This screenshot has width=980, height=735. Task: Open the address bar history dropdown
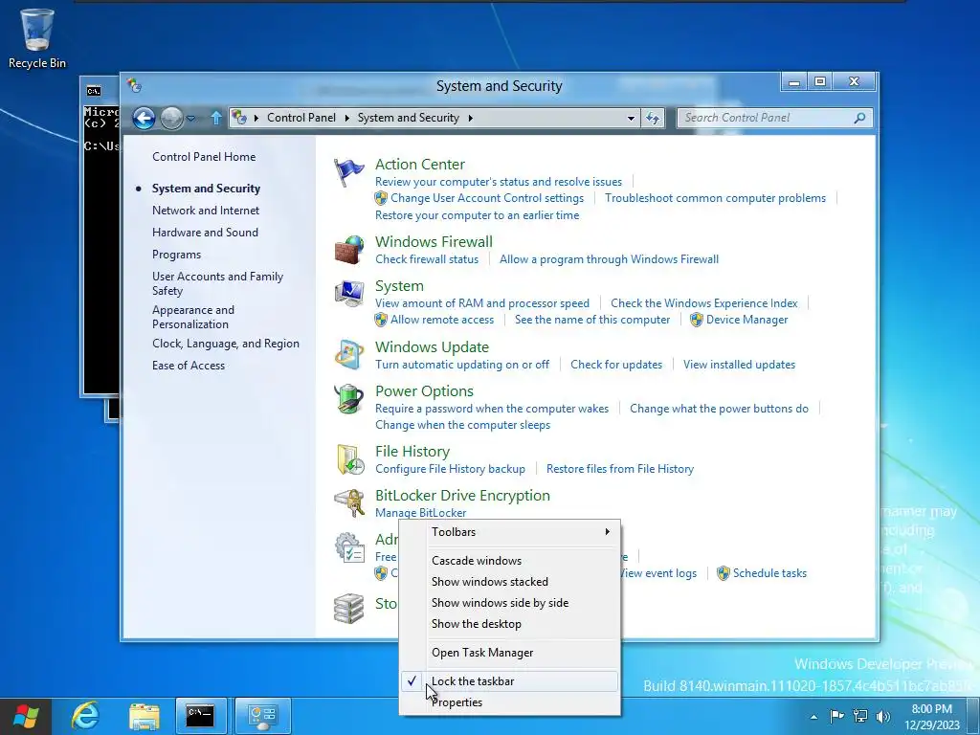[x=631, y=118]
